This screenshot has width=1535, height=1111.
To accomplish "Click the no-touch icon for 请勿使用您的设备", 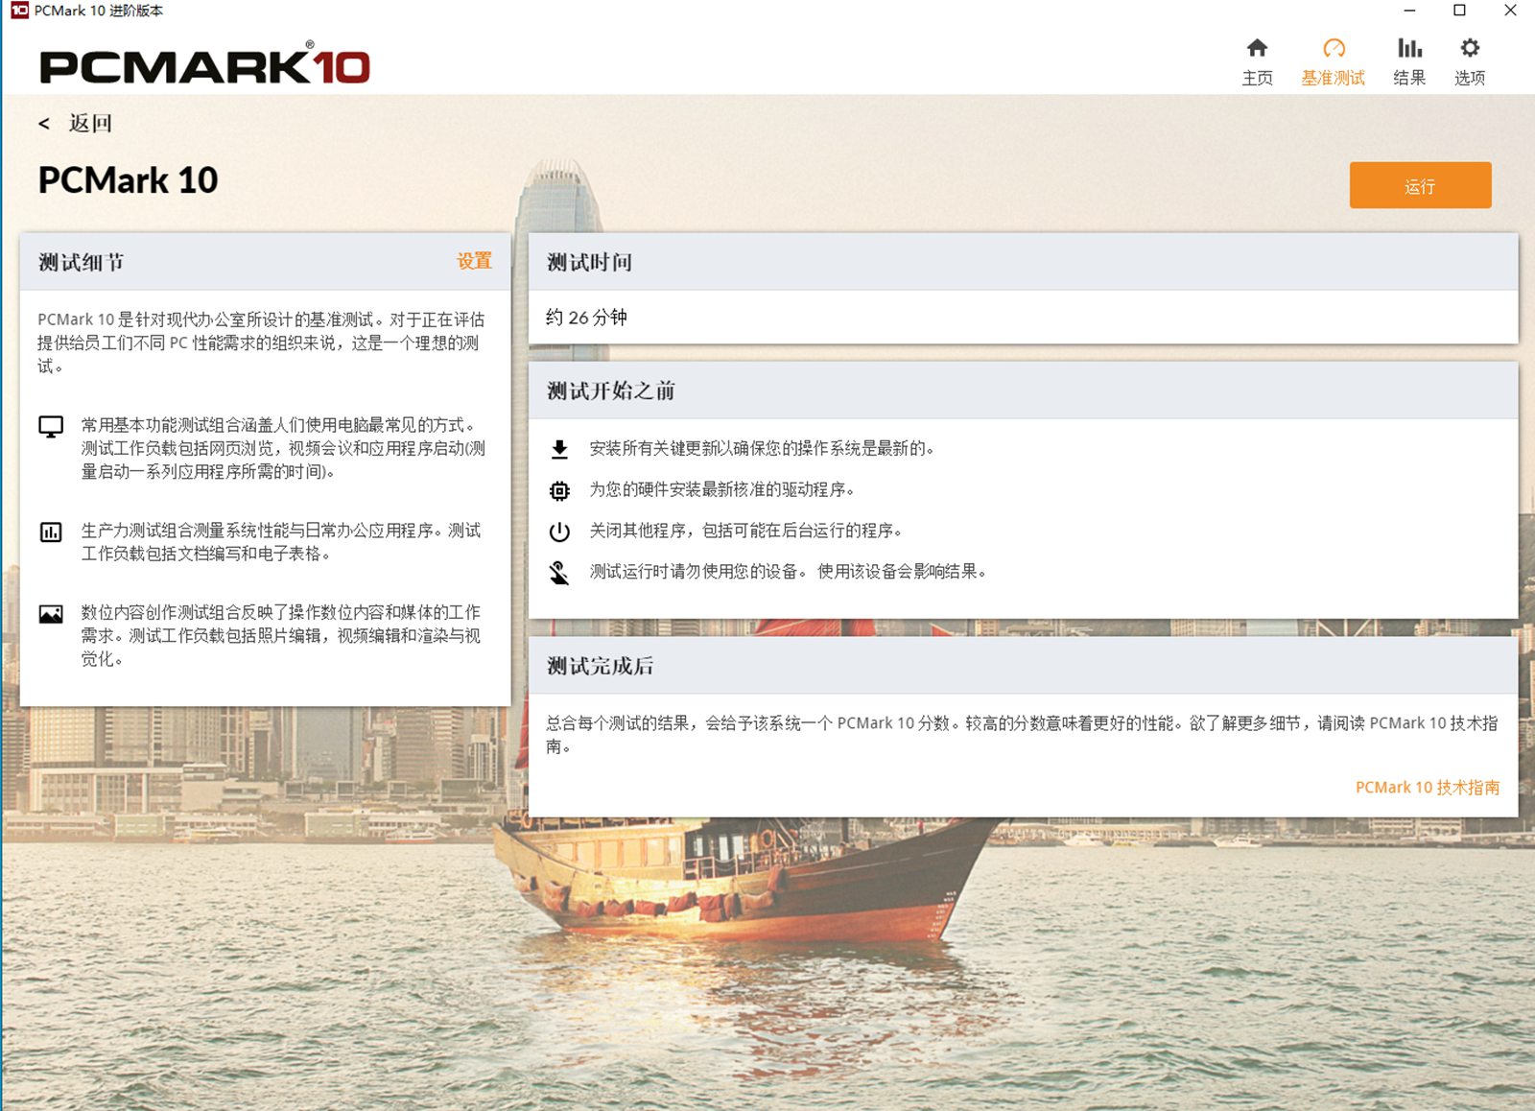I will click(559, 573).
